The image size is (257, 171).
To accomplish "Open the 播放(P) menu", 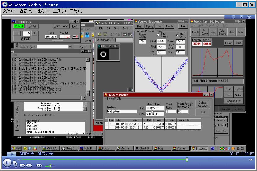I will tap(43, 11).
